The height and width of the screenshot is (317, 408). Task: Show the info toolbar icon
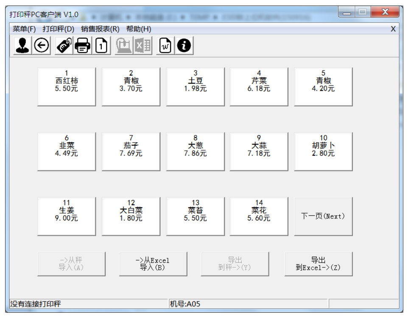click(184, 45)
